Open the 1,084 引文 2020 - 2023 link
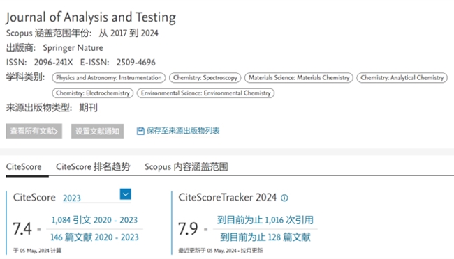 pos(94,220)
